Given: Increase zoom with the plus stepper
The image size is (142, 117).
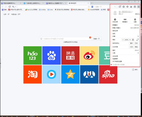Looking at the screenshot, I should (130, 40).
